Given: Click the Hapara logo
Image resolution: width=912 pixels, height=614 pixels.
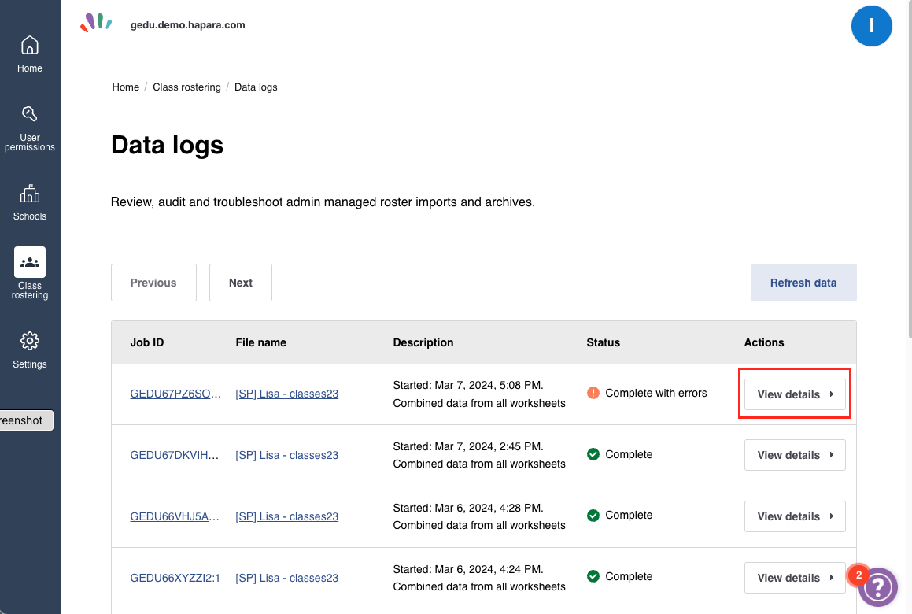Looking at the screenshot, I should point(95,24).
